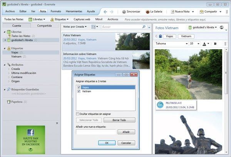Image resolution: width=231 pixels, height=157 pixels.
Task: Open the Herramientas menu
Action: 74,11
